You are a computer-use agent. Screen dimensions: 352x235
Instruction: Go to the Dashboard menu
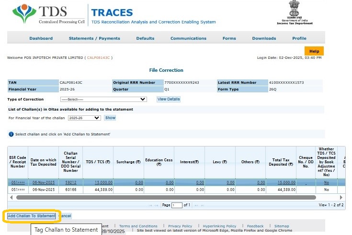click(x=41, y=38)
